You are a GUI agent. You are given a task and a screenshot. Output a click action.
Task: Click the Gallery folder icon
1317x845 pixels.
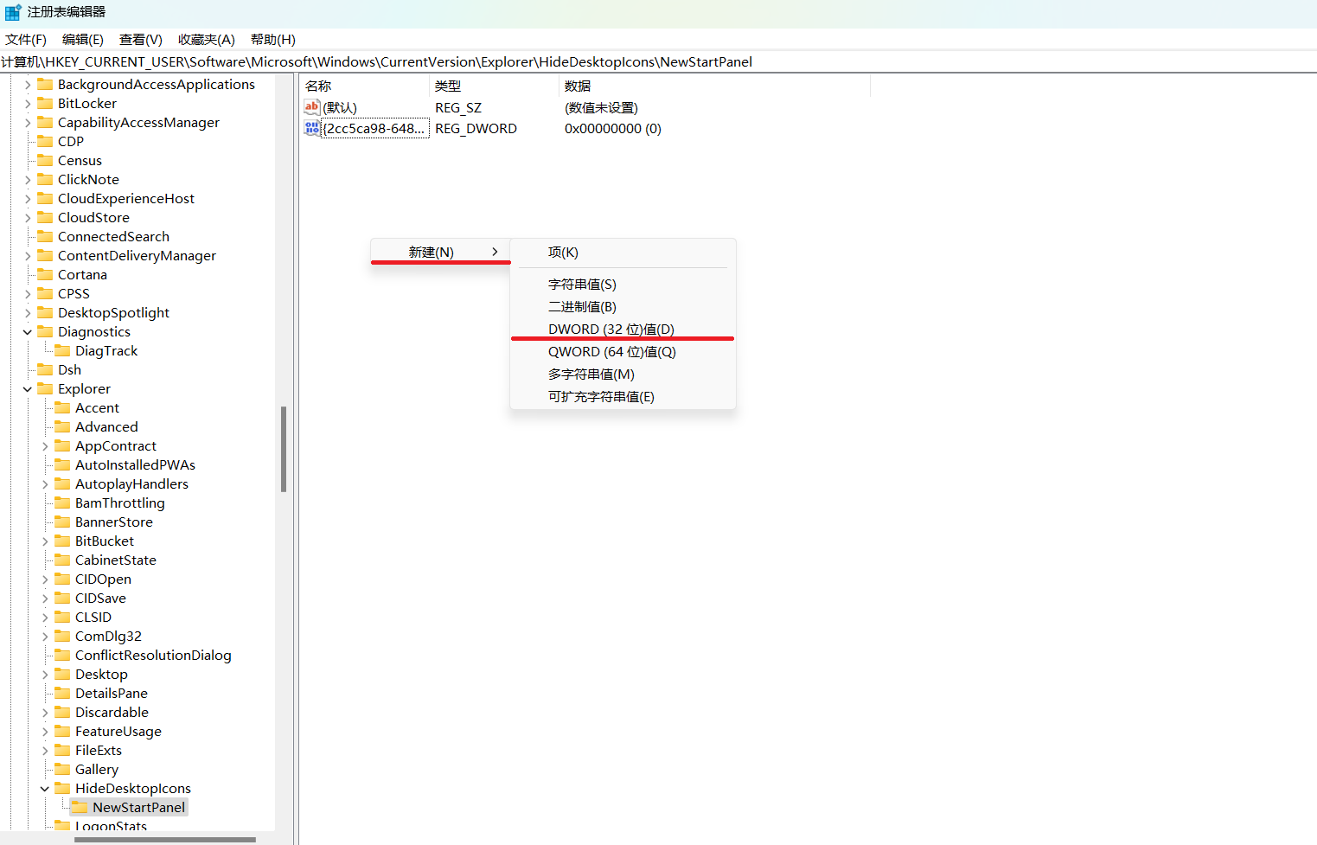[x=63, y=769]
